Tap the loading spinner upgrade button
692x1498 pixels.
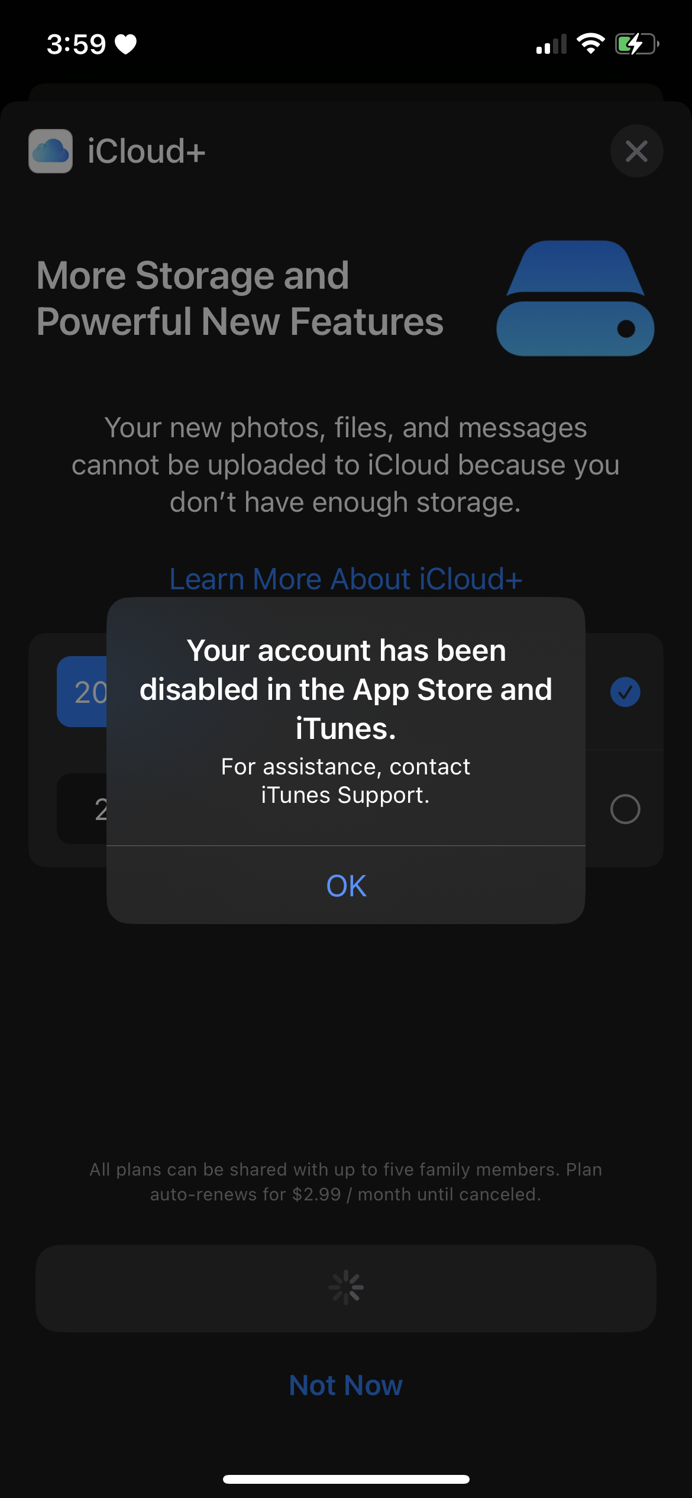click(346, 1288)
